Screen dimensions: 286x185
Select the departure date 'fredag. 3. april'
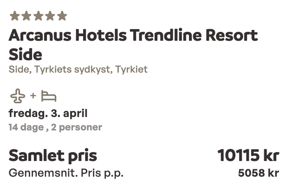[48, 113]
